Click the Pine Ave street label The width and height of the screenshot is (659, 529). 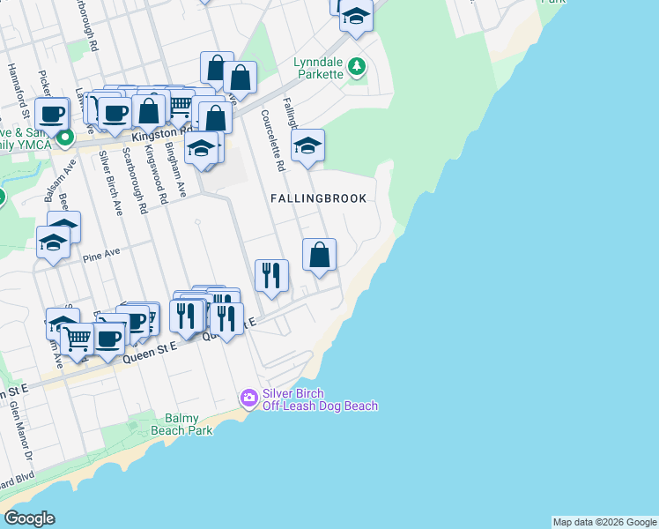click(x=101, y=256)
